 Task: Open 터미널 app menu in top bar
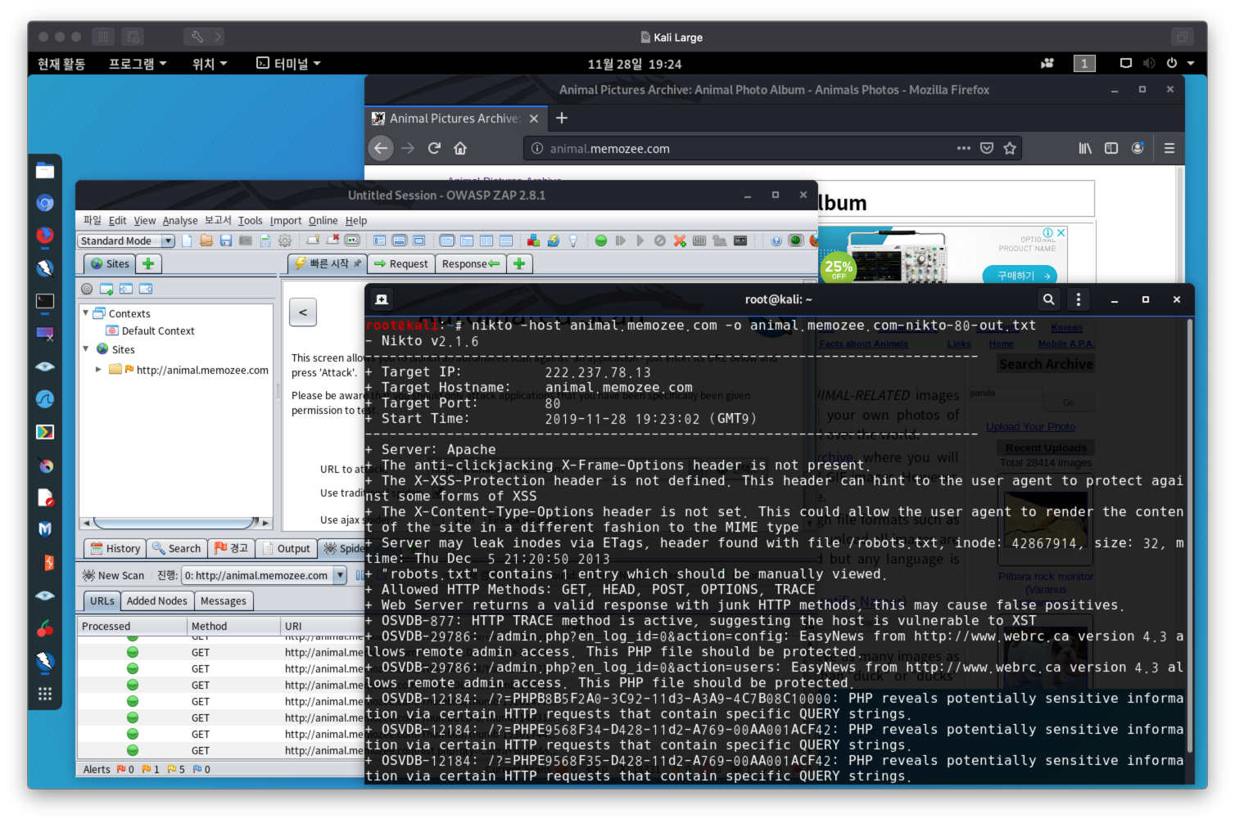288,63
